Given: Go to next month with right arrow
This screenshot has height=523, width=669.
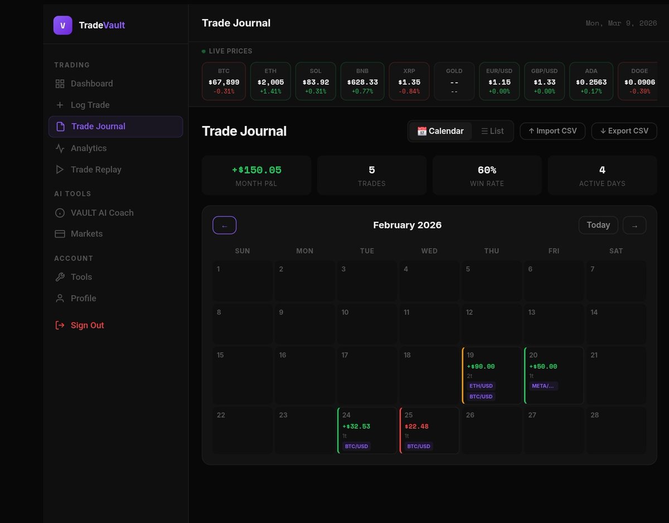Looking at the screenshot, I should [x=634, y=225].
